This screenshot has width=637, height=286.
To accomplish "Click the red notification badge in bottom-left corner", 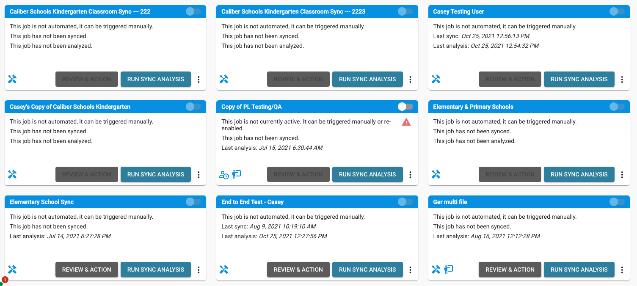I will coord(4,280).
